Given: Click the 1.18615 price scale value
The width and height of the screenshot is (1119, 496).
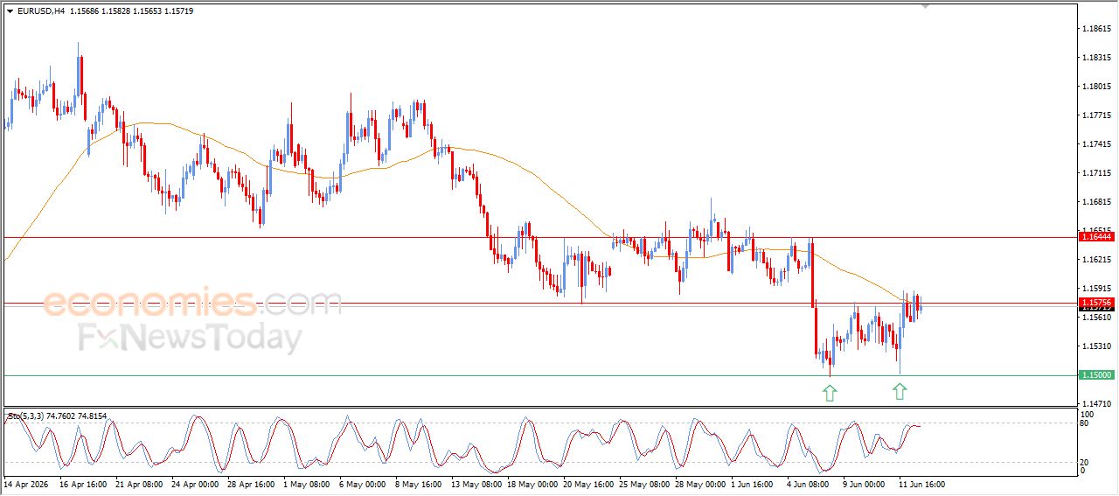Looking at the screenshot, I should click(x=1096, y=29).
